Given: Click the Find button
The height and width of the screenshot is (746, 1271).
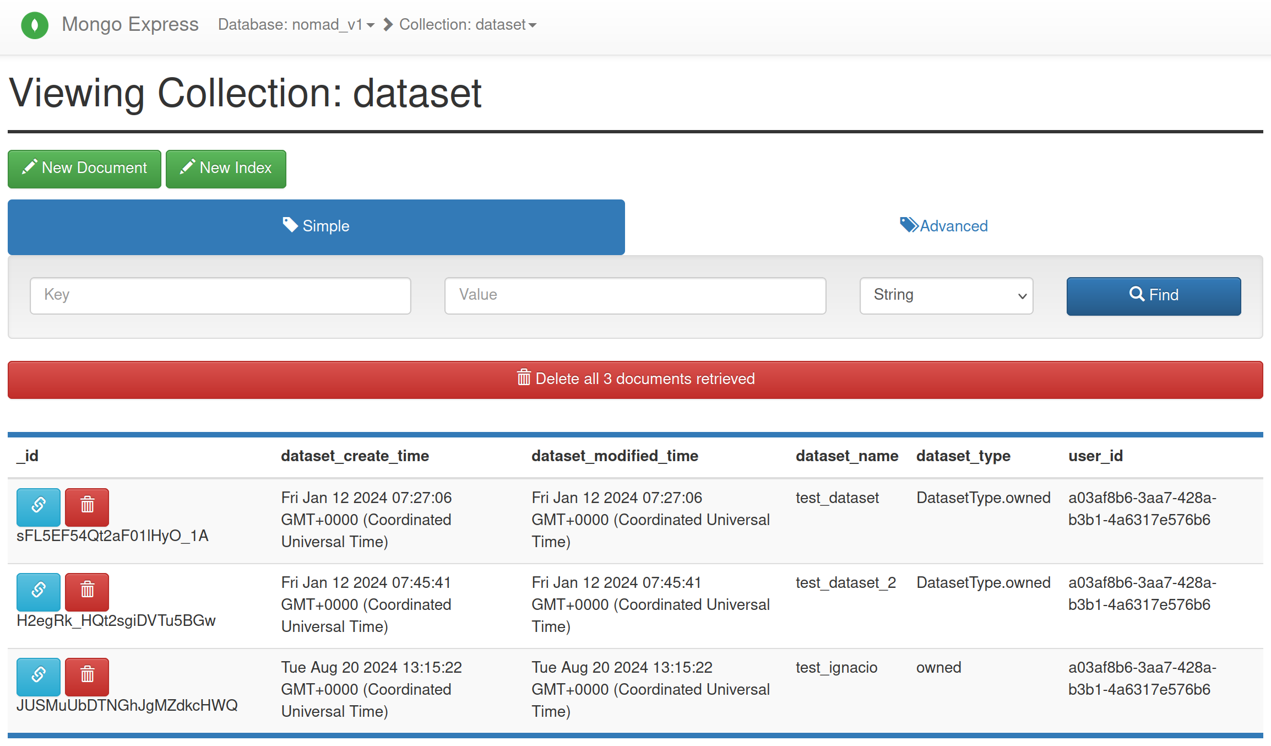Looking at the screenshot, I should [1154, 296].
